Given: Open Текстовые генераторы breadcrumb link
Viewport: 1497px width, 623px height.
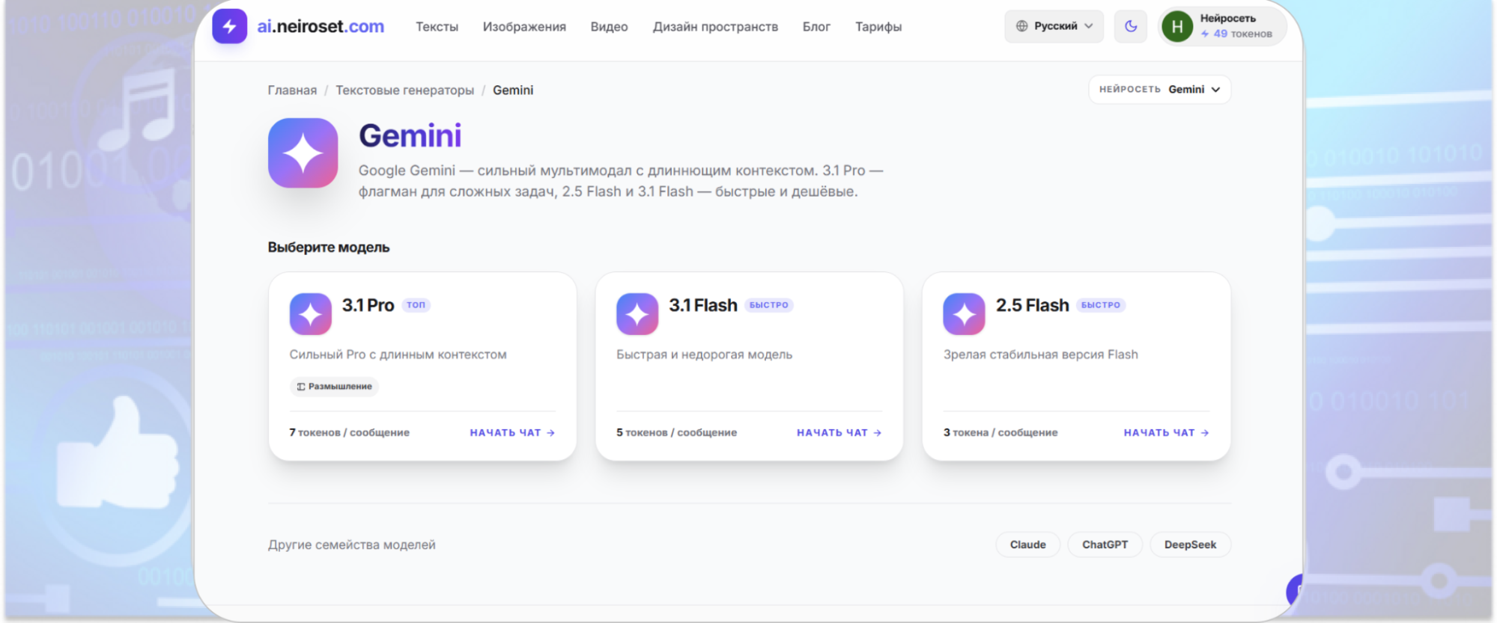Looking at the screenshot, I should (x=404, y=90).
